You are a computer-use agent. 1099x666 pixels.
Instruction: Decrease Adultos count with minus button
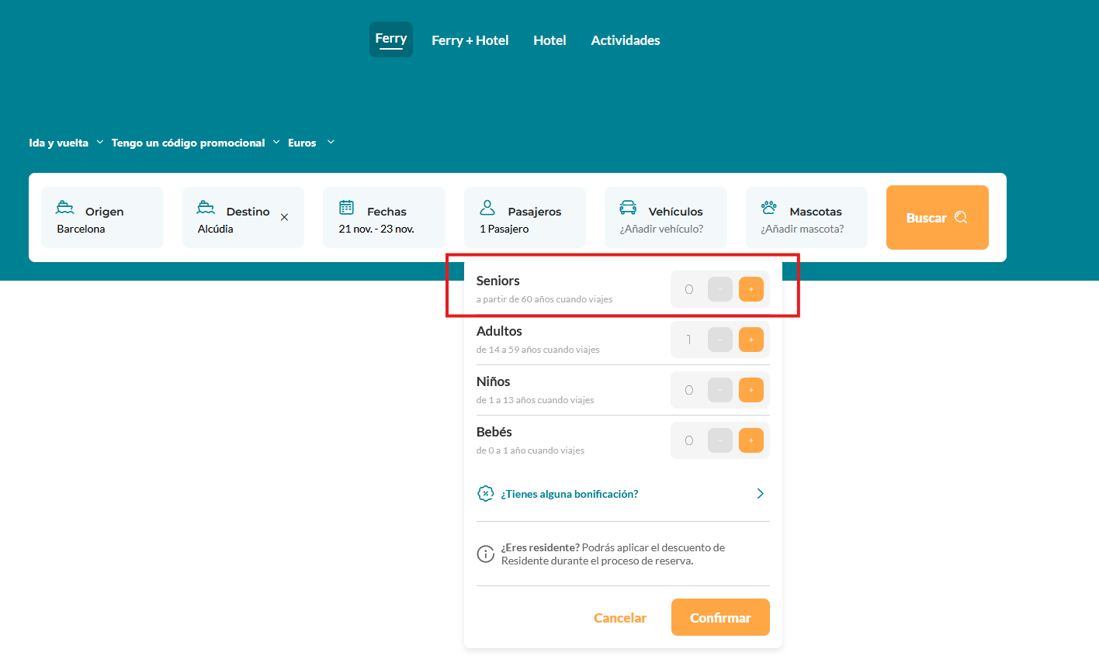coord(719,340)
